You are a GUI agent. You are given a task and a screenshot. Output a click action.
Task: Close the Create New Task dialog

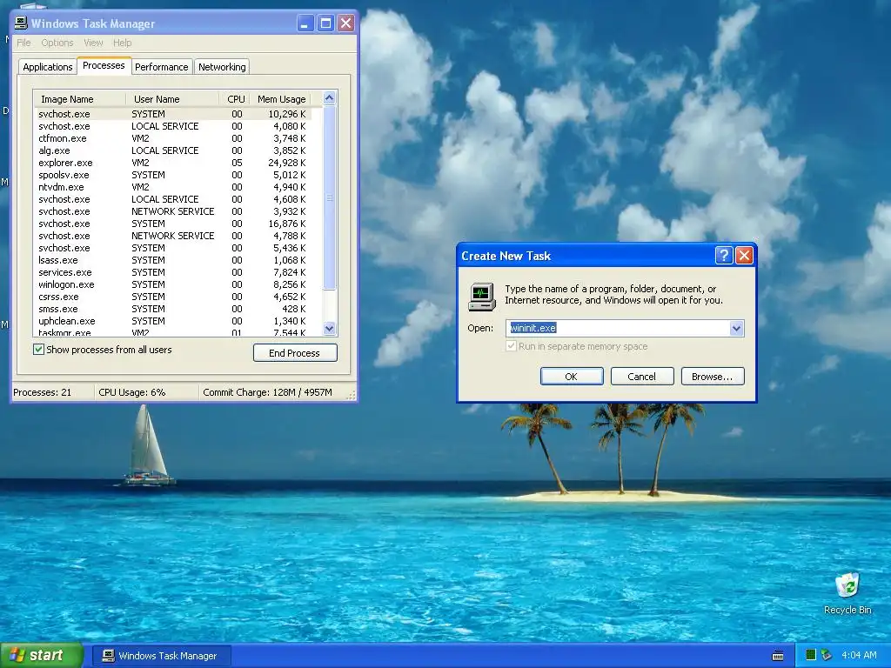tap(744, 256)
